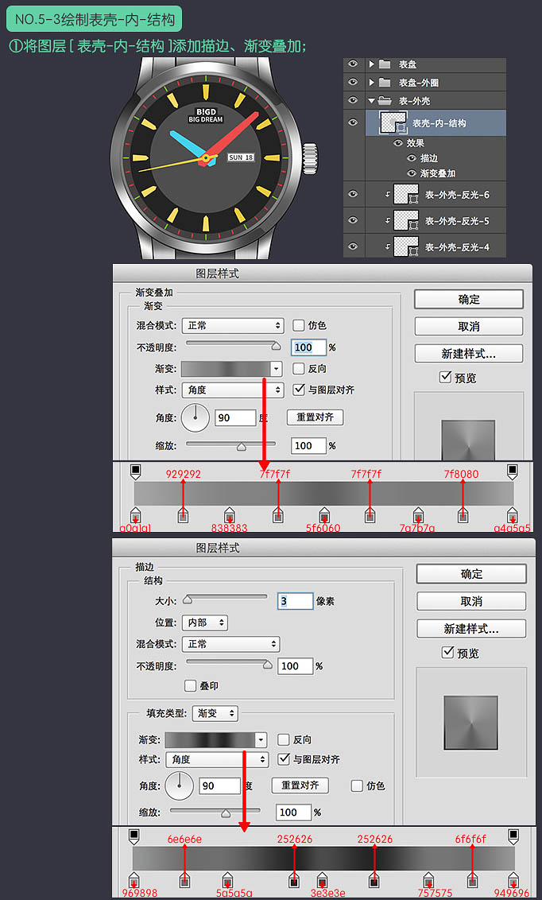Hide the 表盘-外圈 layer group

[x=353, y=82]
